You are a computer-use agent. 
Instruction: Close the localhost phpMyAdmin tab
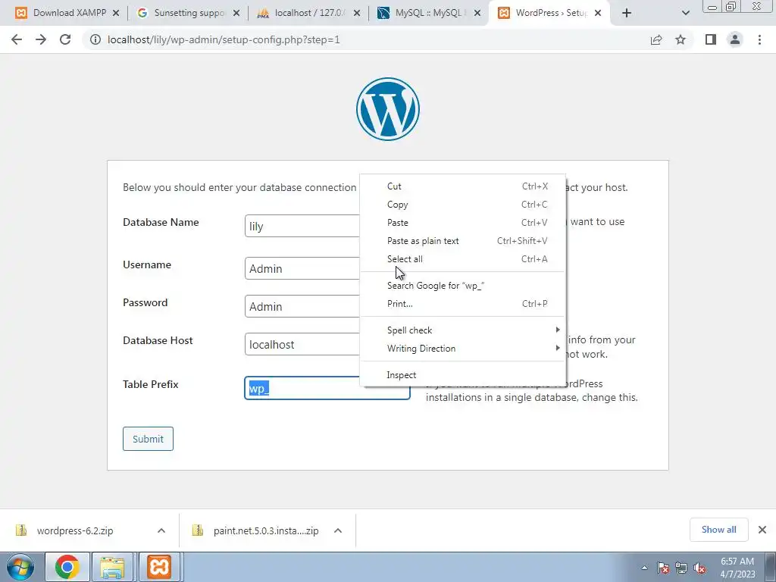point(357,14)
